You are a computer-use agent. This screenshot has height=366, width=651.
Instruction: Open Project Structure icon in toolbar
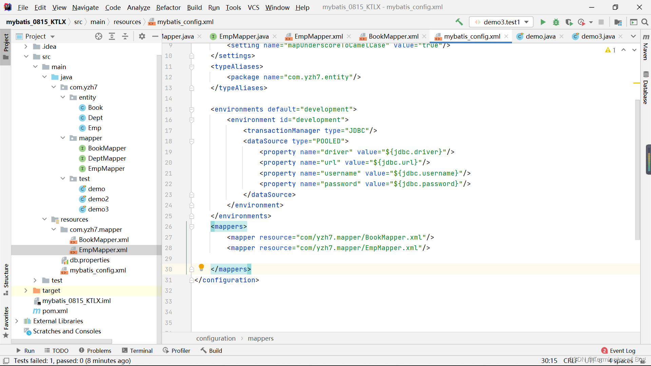pyautogui.click(x=618, y=22)
